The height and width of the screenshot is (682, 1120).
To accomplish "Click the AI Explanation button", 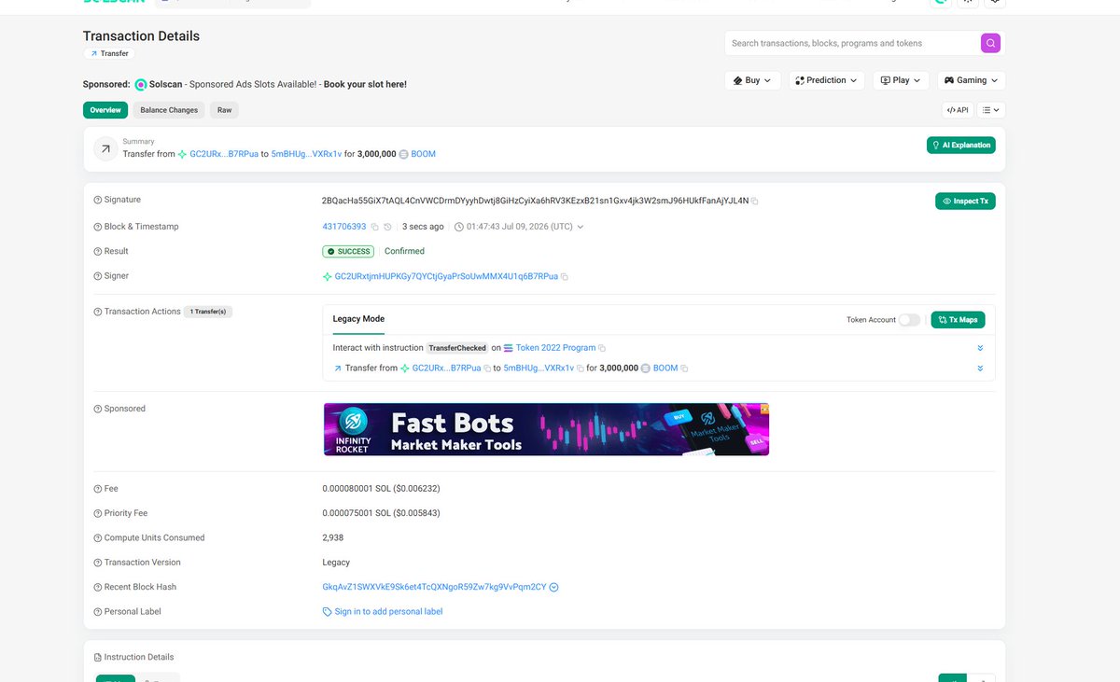I will [960, 146].
